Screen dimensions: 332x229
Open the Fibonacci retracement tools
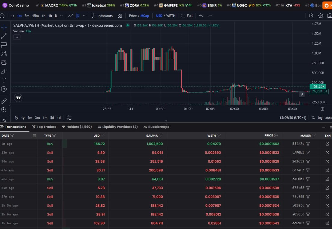click(x=4, y=45)
